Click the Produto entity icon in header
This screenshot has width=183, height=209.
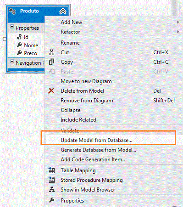(x=12, y=11)
